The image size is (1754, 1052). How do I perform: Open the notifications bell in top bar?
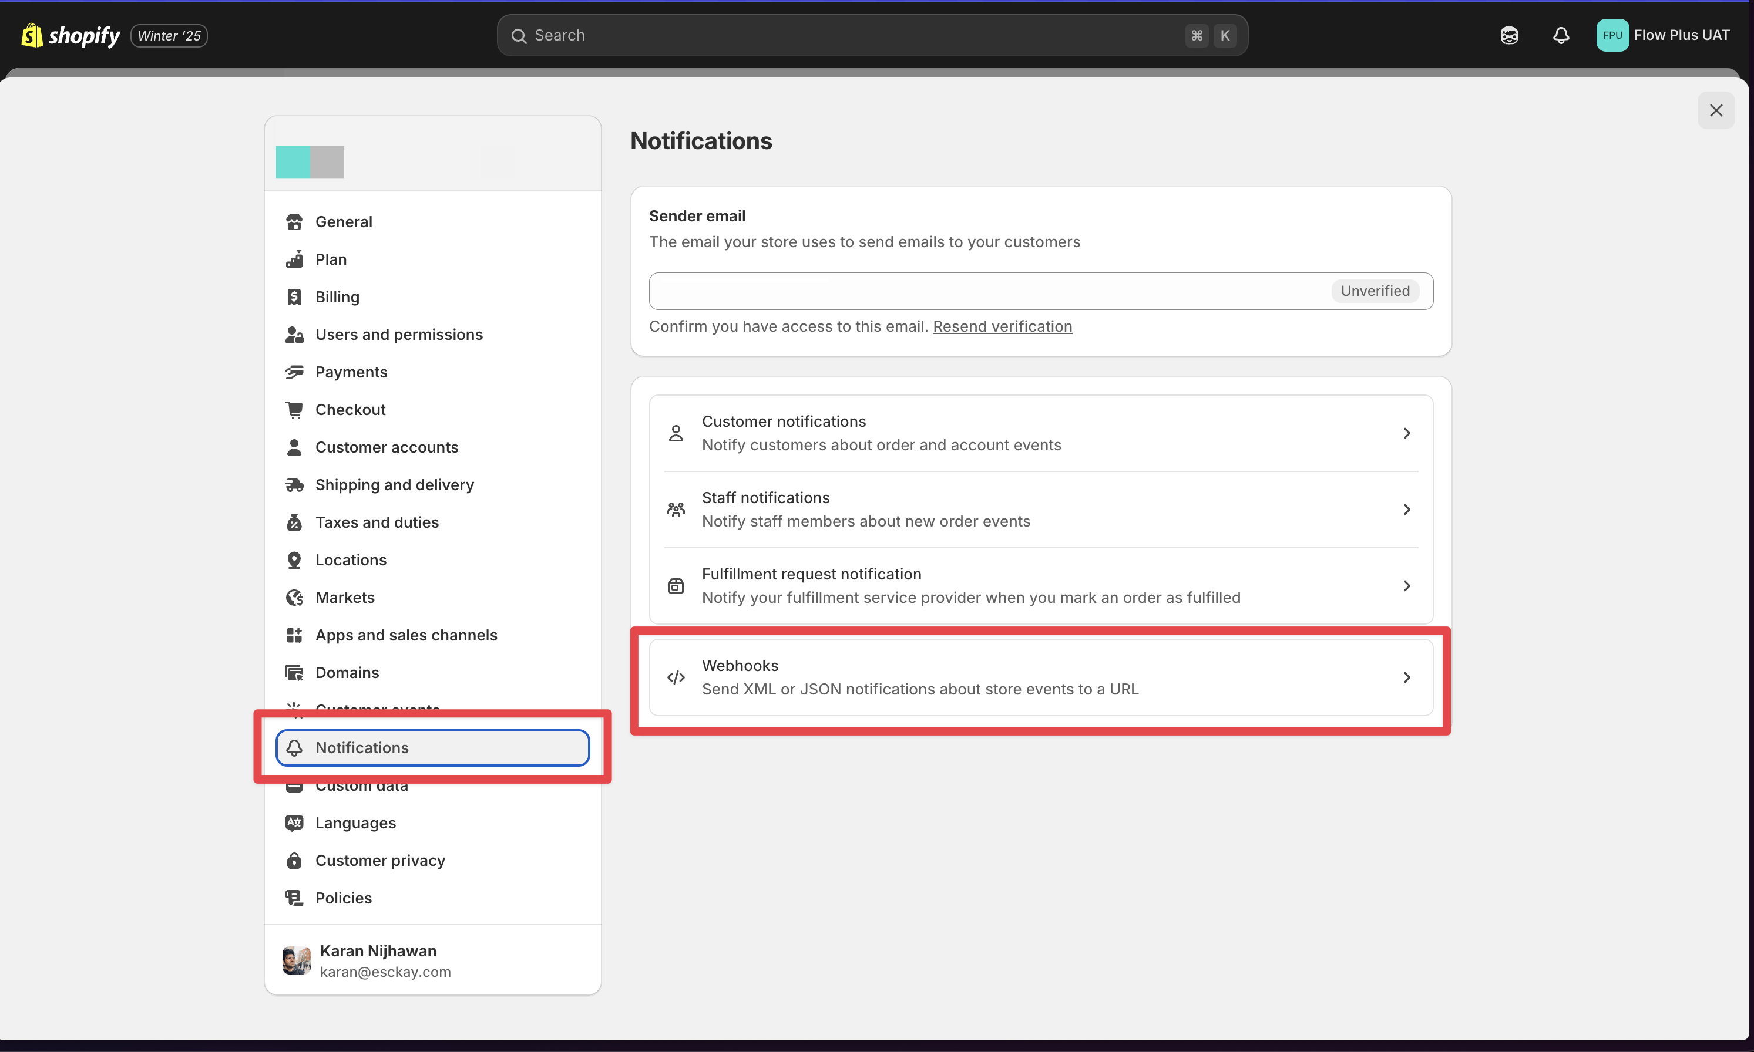coord(1560,35)
